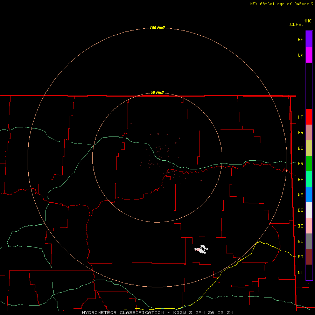Click the [CLAS] legend header
Screen dimensions: 315x315
(x=296, y=24)
